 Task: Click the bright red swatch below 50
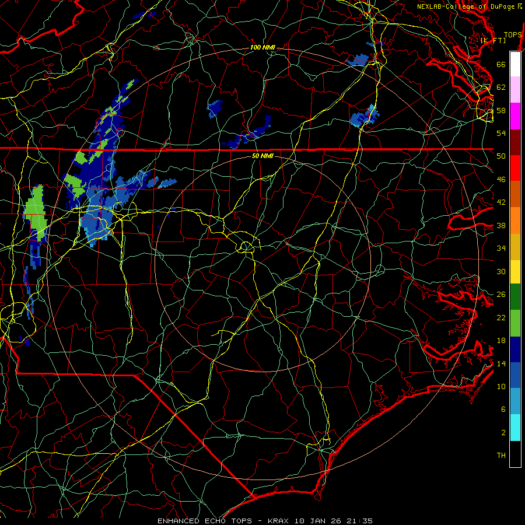(515, 168)
